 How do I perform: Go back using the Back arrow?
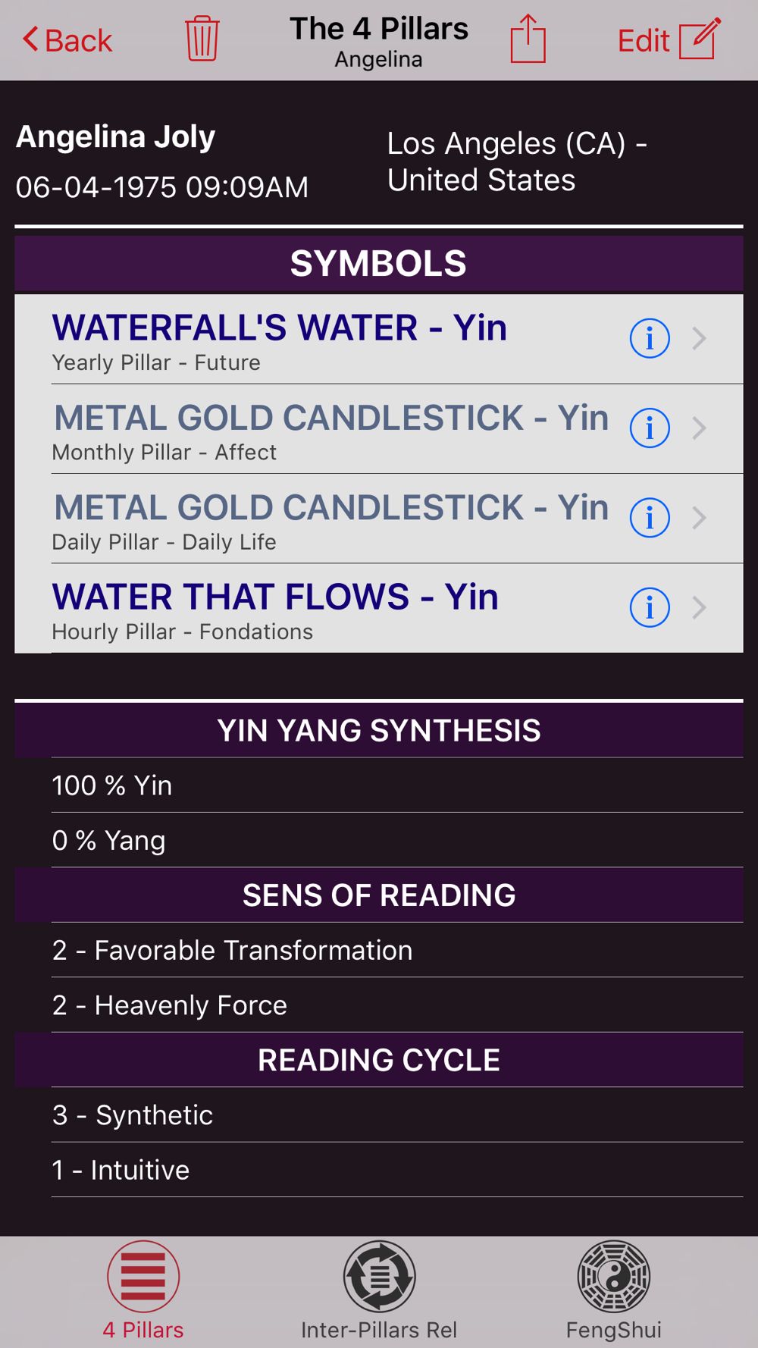pos(67,40)
